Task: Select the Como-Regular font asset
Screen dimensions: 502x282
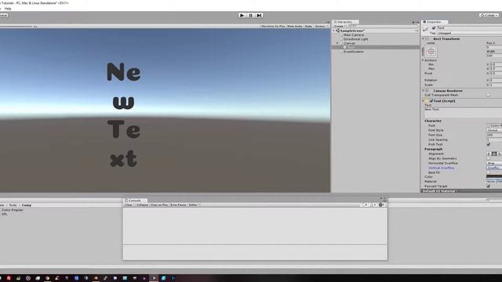Action: (x=13, y=210)
